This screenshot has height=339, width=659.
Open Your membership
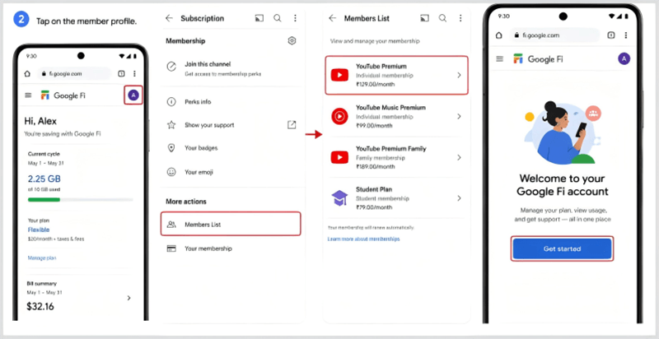pyautogui.click(x=231, y=248)
